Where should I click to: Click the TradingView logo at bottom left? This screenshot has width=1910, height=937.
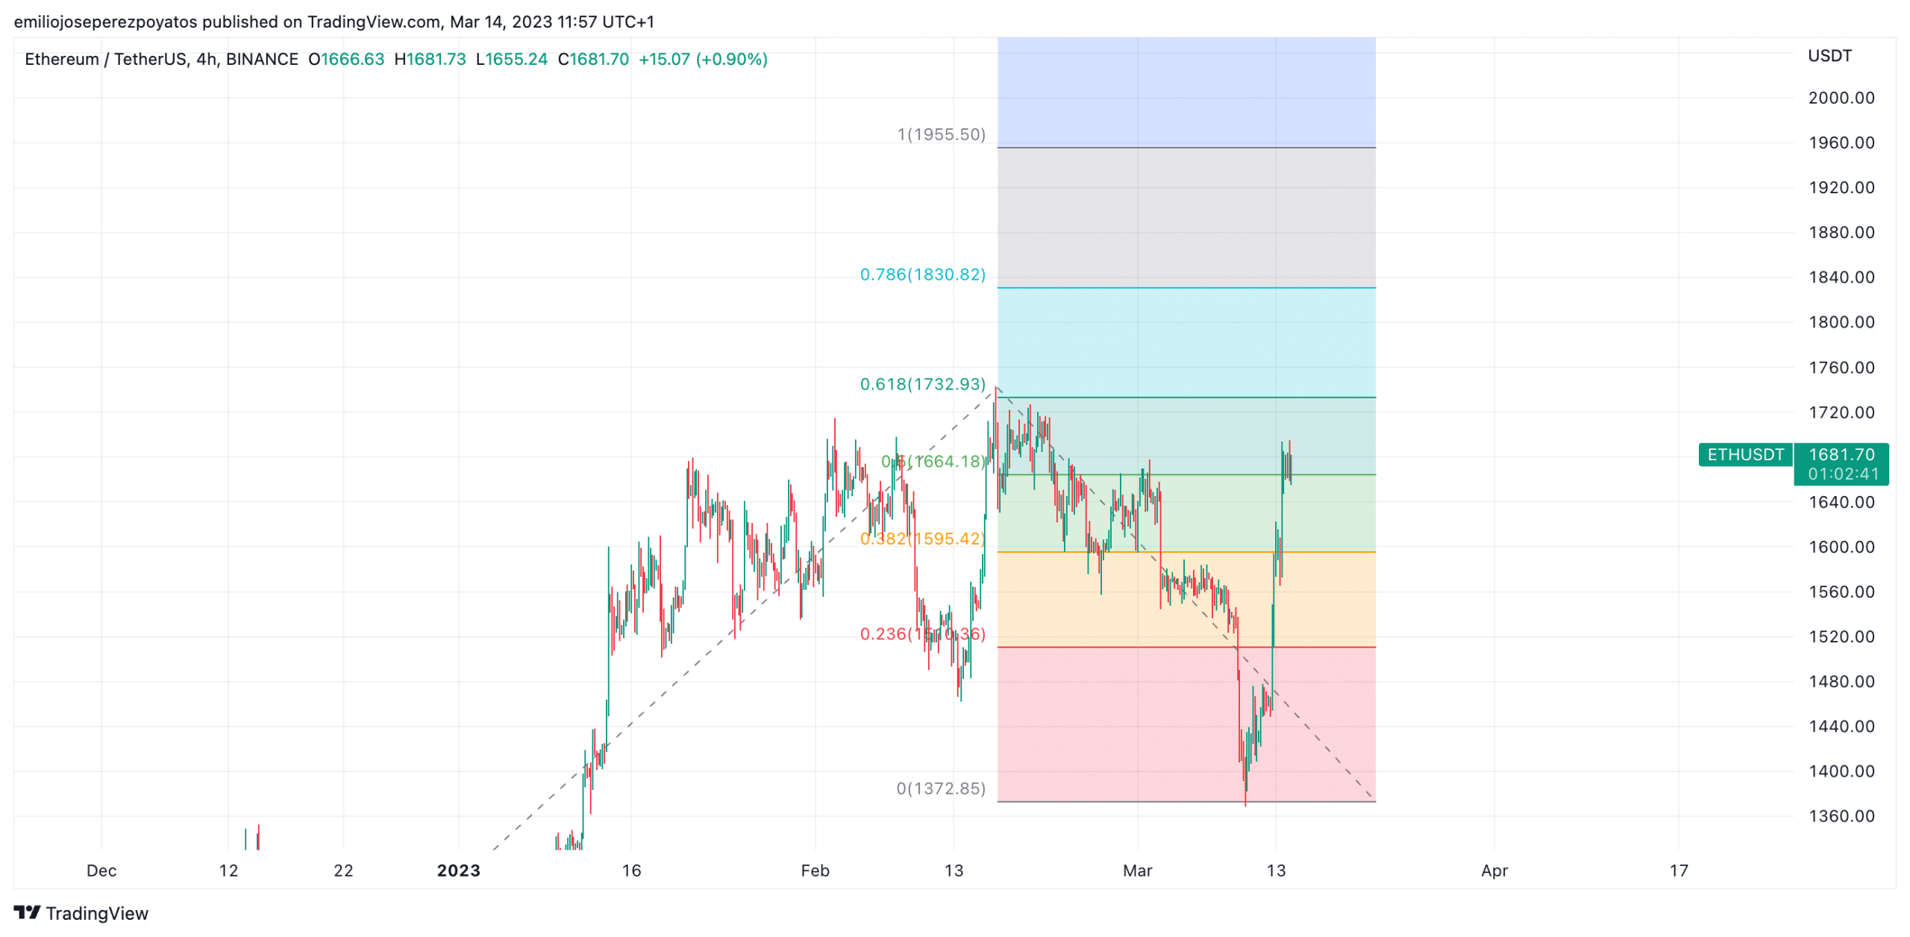pyautogui.click(x=81, y=913)
